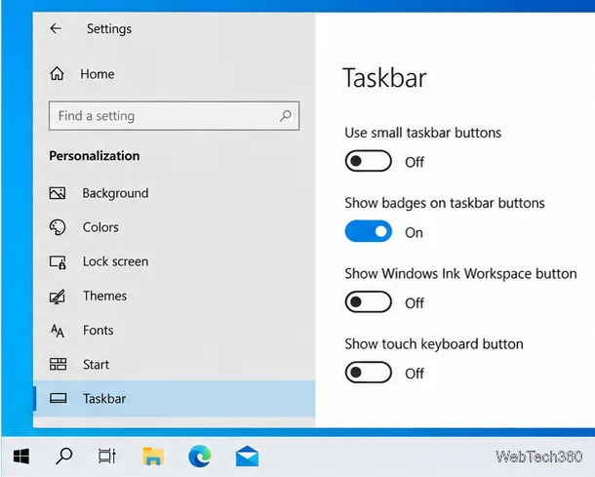
Task: Click the 'Show Windows Ink Workspace button' label
Action: 460,273
